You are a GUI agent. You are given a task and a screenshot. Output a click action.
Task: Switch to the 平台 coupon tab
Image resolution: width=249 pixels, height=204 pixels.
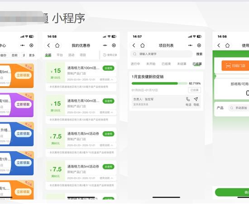(x=60, y=55)
